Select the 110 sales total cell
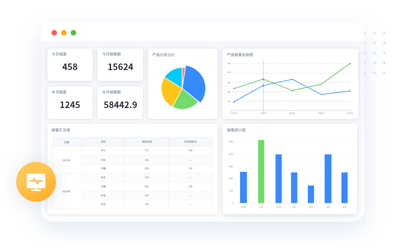This screenshot has width=398, height=249. click(x=147, y=151)
